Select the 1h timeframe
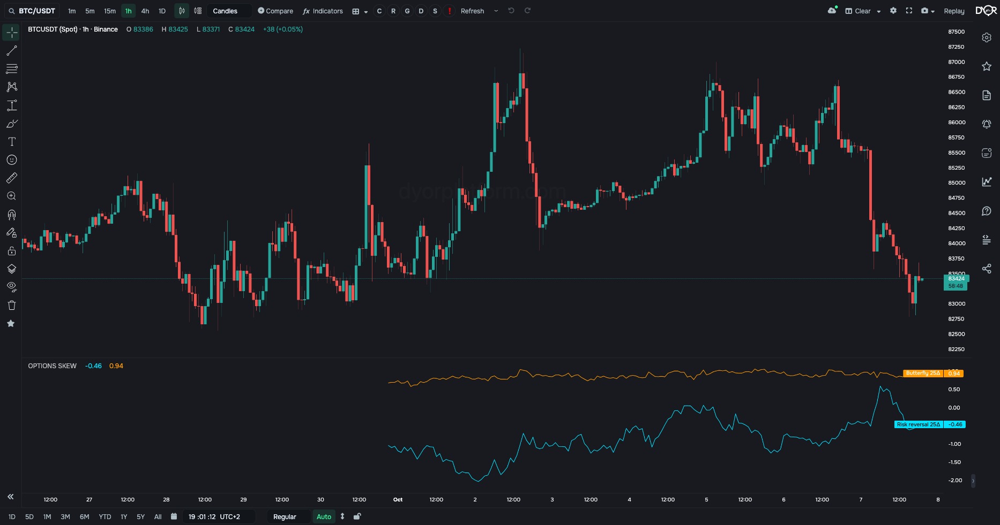This screenshot has width=1000, height=525. (129, 11)
